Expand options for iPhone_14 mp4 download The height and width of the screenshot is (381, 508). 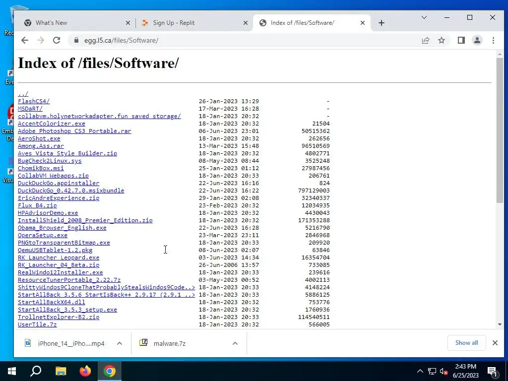tap(120, 343)
